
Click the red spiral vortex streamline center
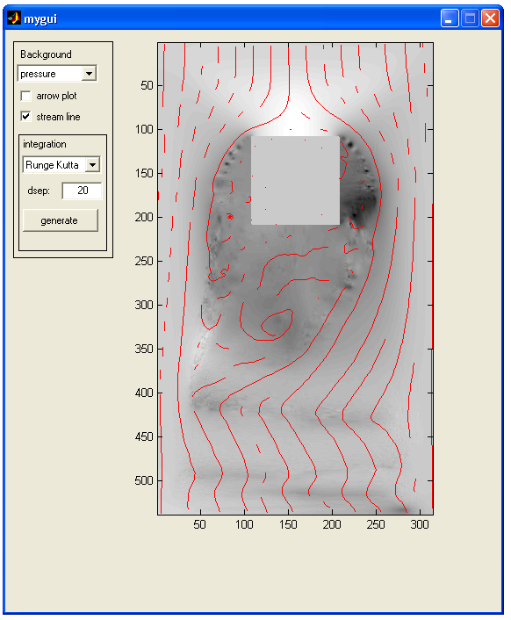277,324
